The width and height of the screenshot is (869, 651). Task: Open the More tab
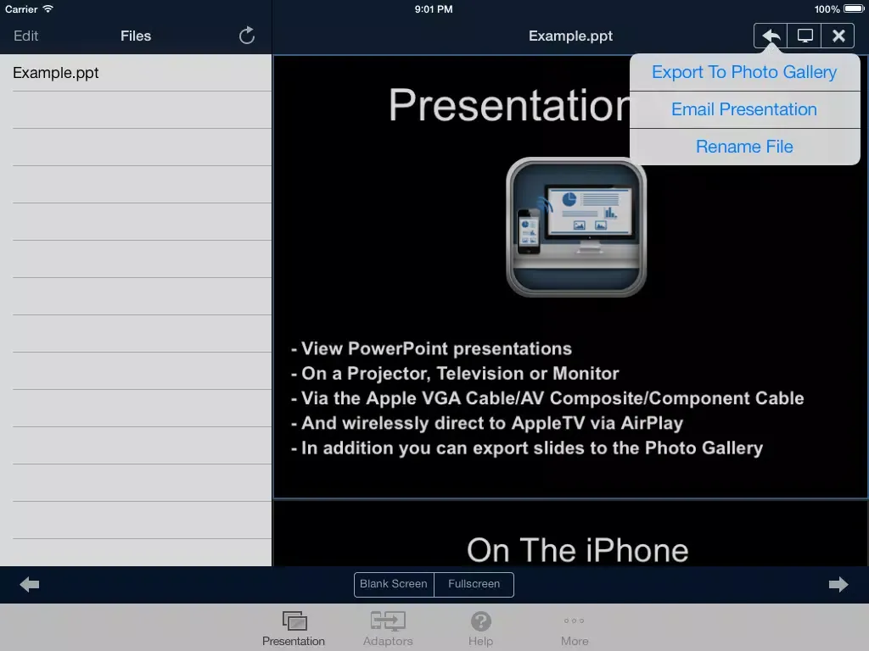[575, 628]
